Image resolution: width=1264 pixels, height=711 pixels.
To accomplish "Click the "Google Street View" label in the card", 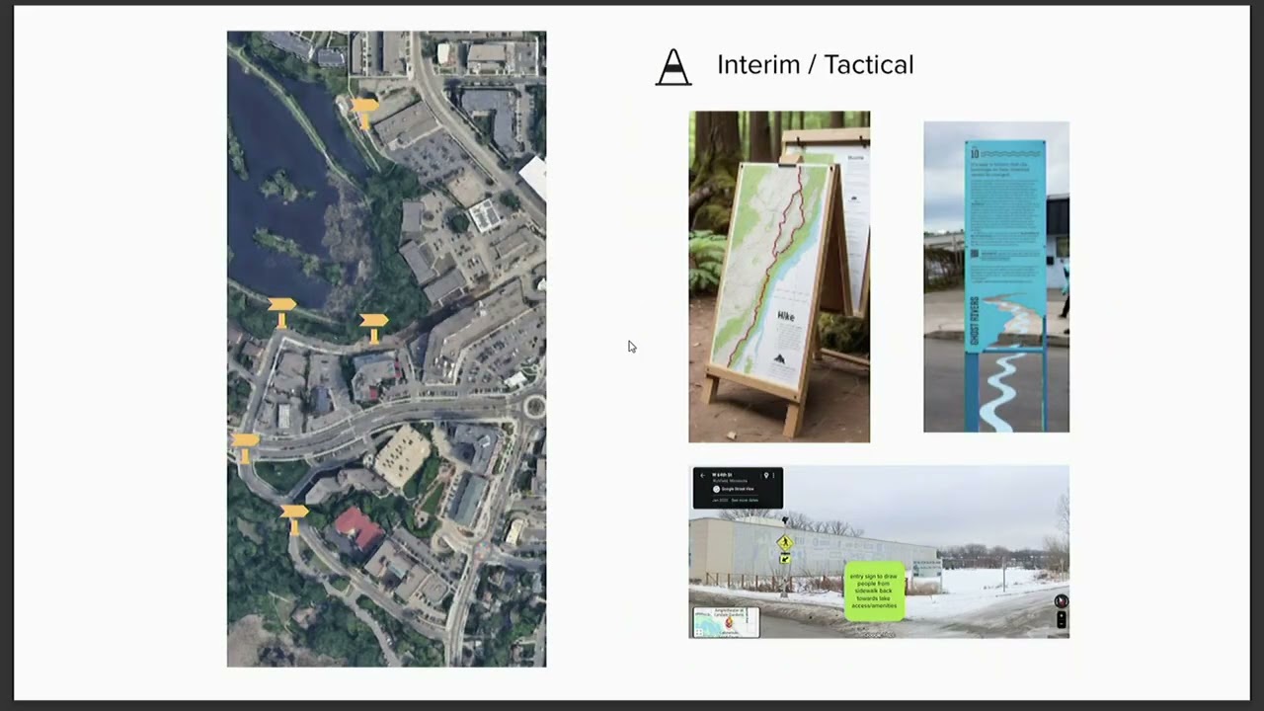I will (x=736, y=489).
